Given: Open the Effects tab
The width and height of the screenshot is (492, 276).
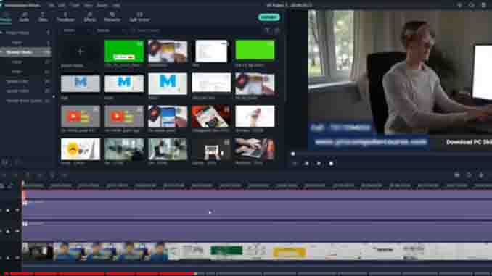Looking at the screenshot, I should [x=90, y=17].
